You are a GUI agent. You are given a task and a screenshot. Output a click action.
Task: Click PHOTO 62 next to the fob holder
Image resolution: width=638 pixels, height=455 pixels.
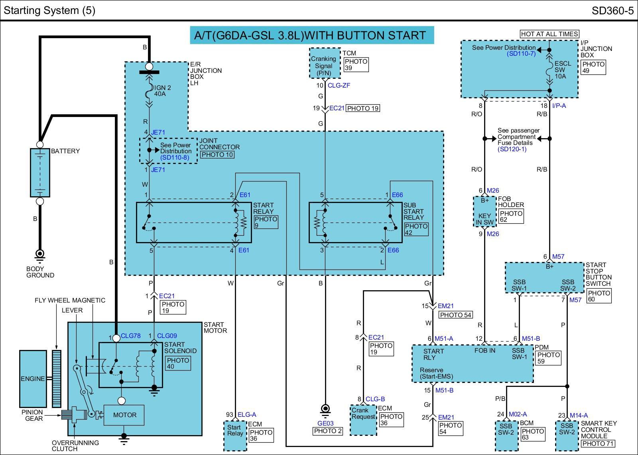pos(510,216)
